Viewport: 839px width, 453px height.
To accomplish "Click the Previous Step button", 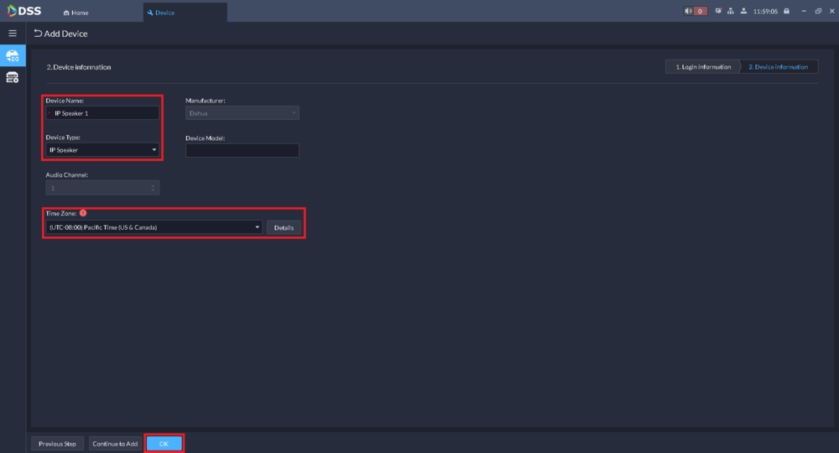I will 57,444.
